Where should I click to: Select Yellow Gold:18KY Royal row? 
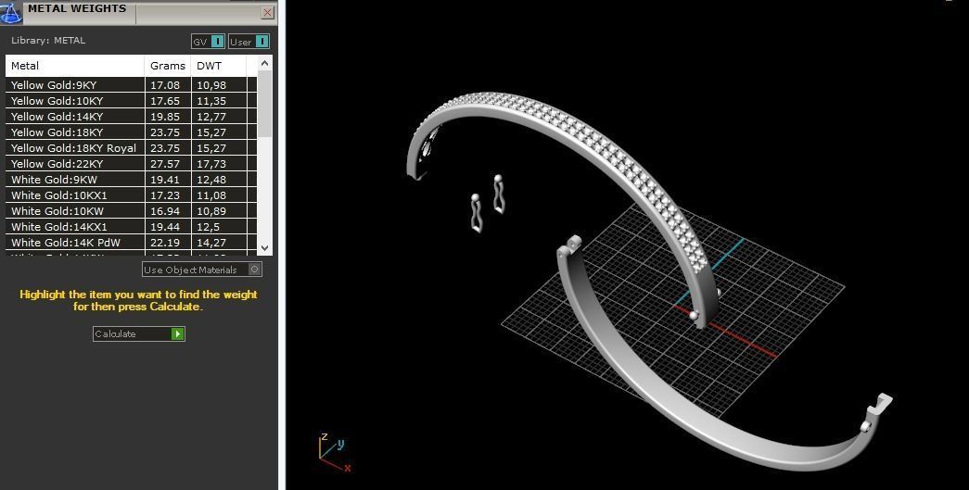click(x=131, y=148)
